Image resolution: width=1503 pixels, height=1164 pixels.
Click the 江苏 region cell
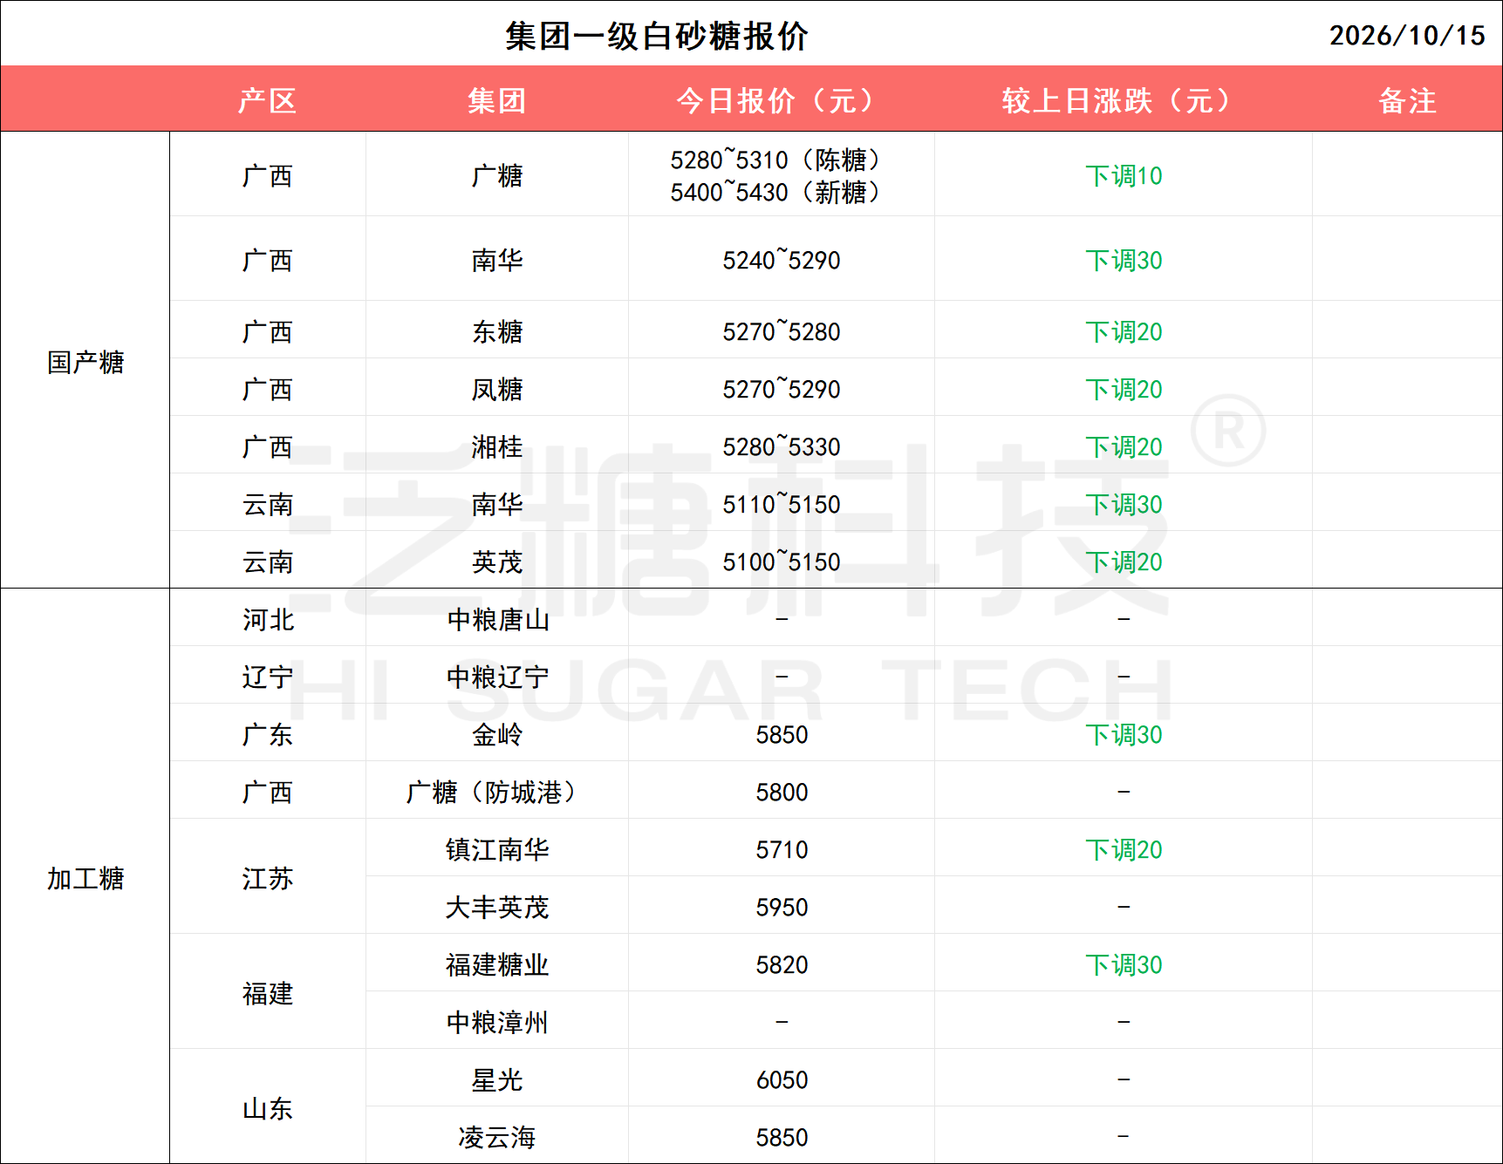click(x=267, y=878)
